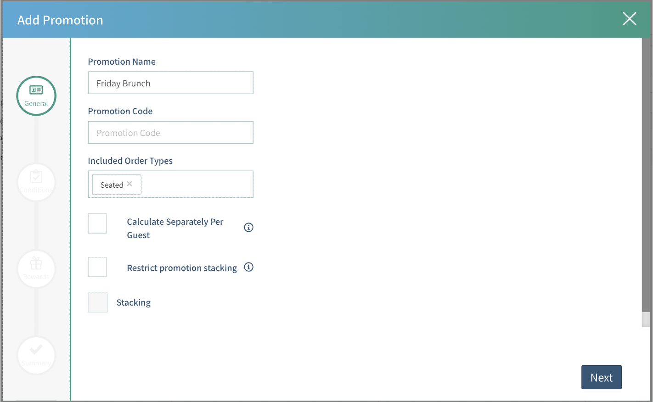Image resolution: width=653 pixels, height=402 pixels.
Task: Click the Next button
Action: (601, 377)
